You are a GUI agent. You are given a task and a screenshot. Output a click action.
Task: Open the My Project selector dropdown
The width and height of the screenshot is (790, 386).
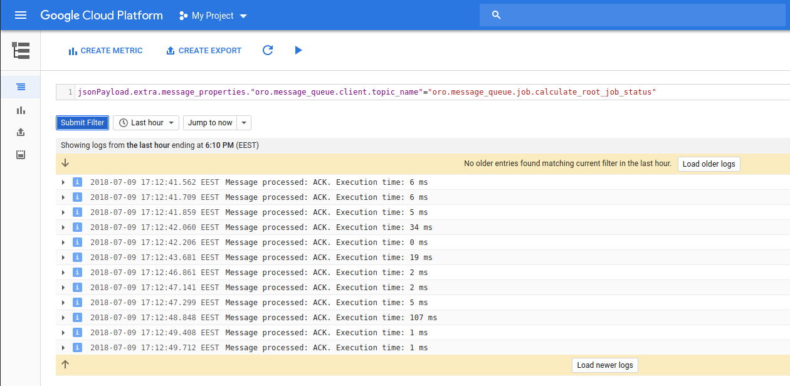[x=213, y=16]
